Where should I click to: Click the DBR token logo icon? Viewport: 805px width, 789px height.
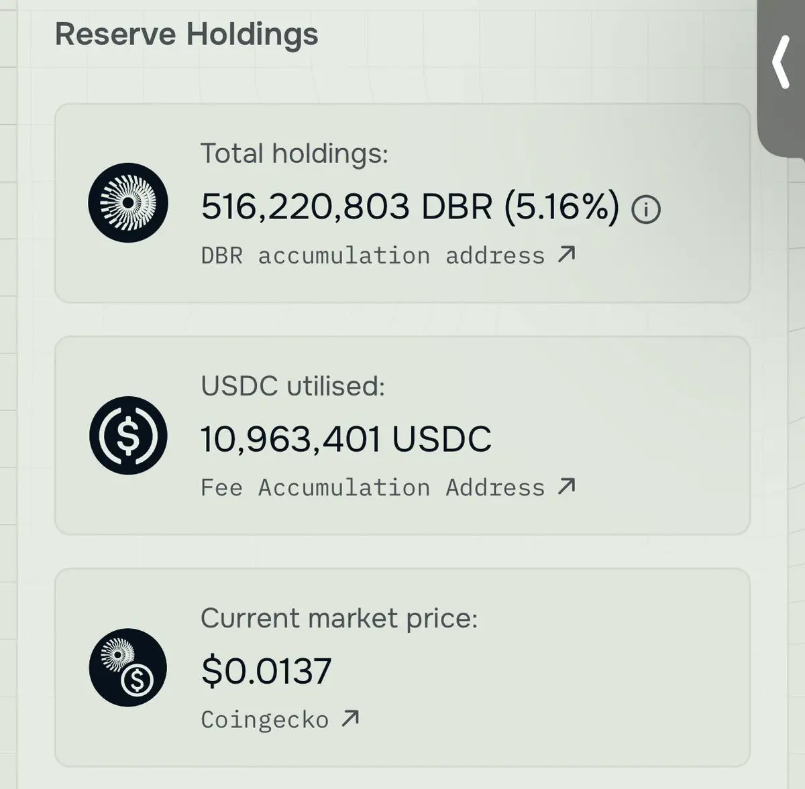click(128, 203)
